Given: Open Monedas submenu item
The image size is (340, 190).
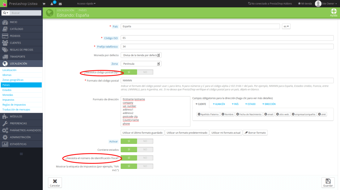Looking at the screenshot, I should (x=8, y=95).
